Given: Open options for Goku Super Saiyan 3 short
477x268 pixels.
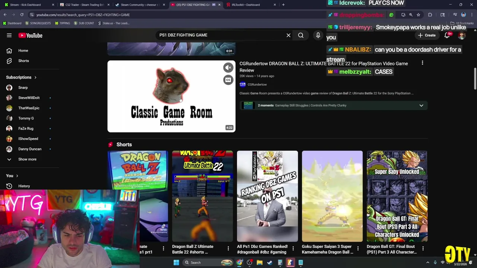Looking at the screenshot, I should [x=358, y=248].
